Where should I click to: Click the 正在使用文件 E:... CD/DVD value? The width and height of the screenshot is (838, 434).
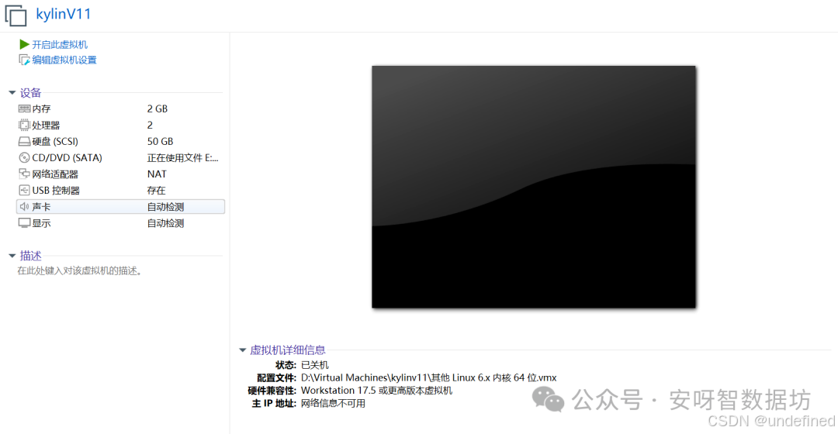tap(183, 158)
